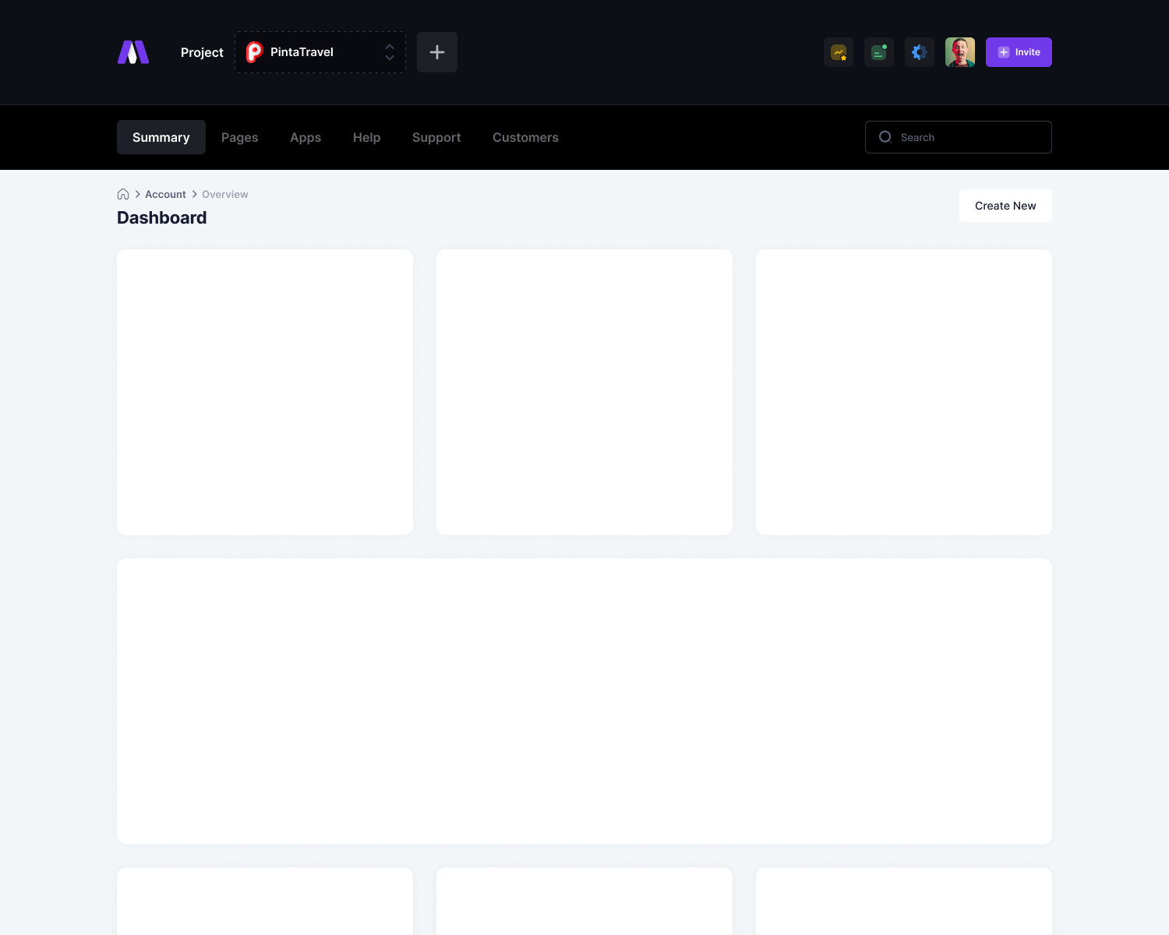Switch to the Customers tab
This screenshot has width=1169, height=935.
525,137
